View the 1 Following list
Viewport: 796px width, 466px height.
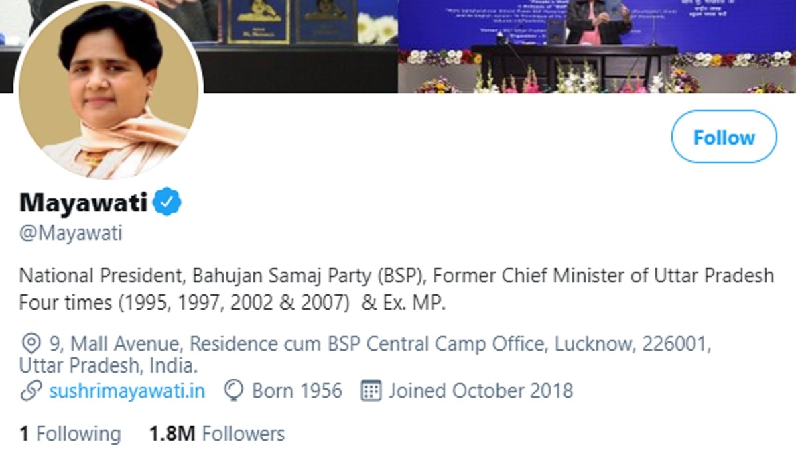70,434
